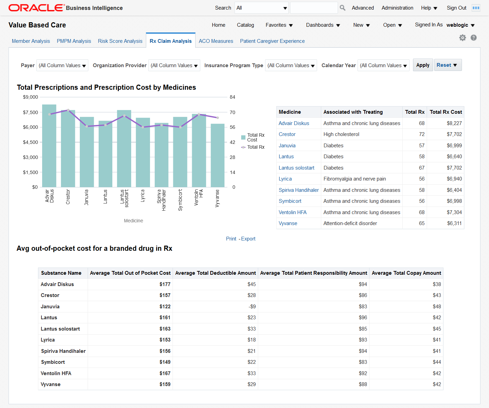This screenshot has height=408, width=489.
Task: Open the Symbicort medicine link
Action: 290,201
